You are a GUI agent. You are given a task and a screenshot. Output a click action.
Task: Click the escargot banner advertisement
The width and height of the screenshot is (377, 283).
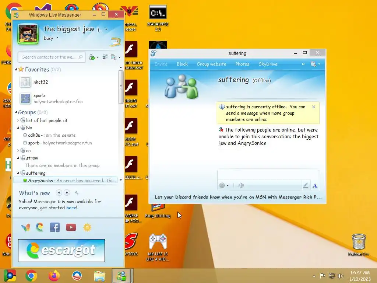click(61, 251)
